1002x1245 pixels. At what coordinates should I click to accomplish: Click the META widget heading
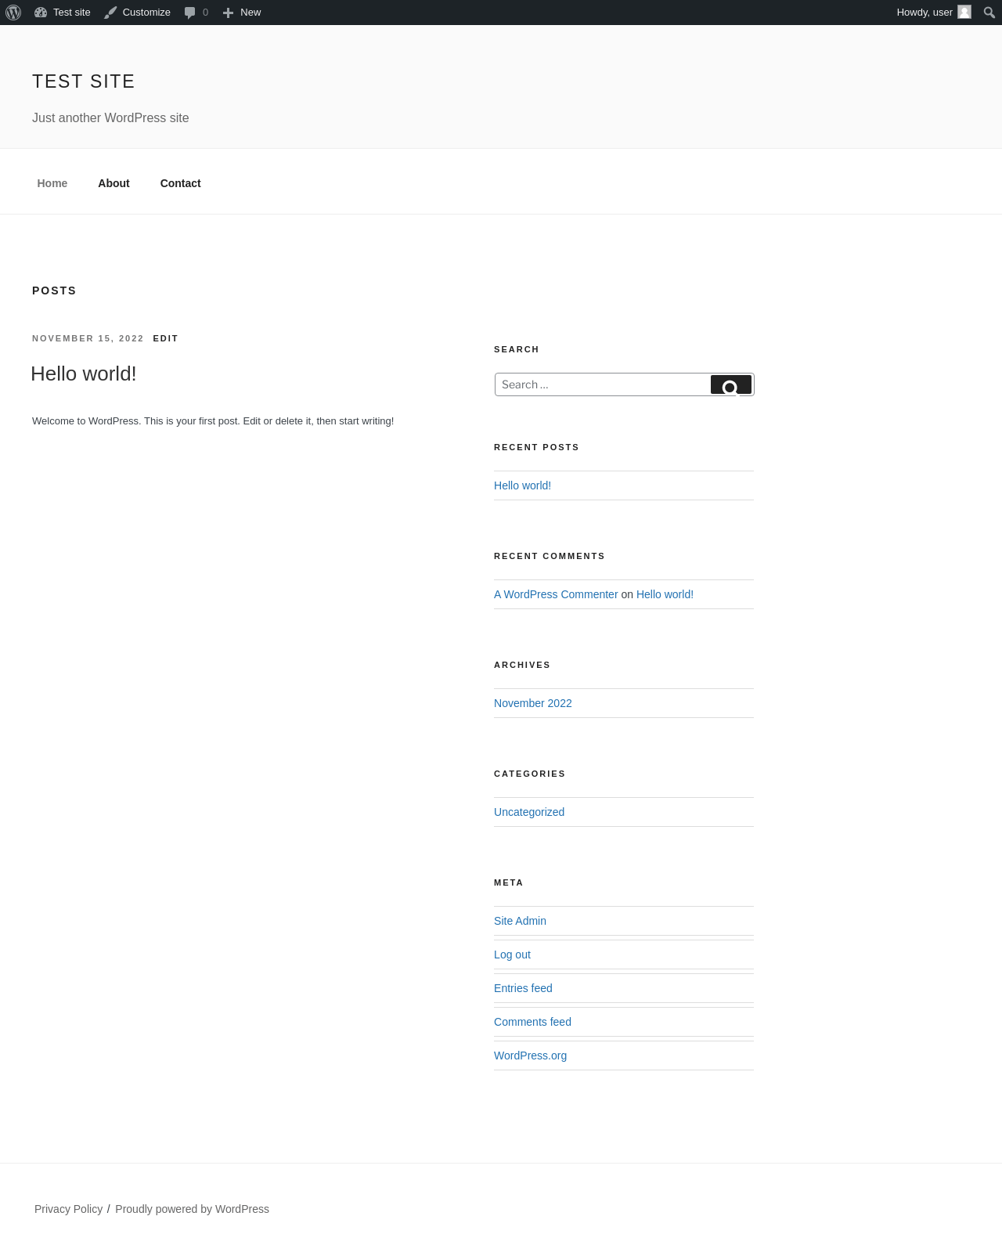pos(508,882)
